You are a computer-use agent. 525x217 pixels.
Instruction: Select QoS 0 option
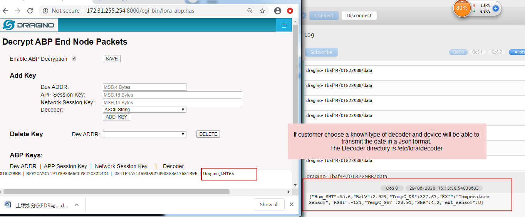point(458,52)
